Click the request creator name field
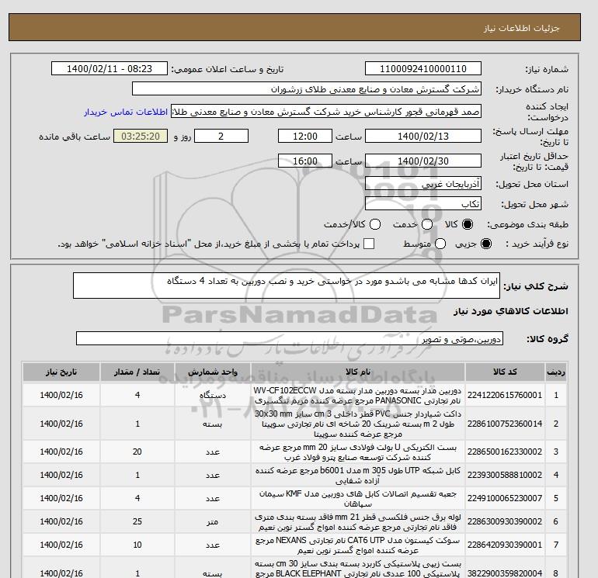Viewport: 598px width, 578px height. pos(326,112)
